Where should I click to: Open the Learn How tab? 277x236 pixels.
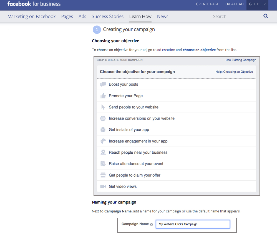[x=140, y=16]
